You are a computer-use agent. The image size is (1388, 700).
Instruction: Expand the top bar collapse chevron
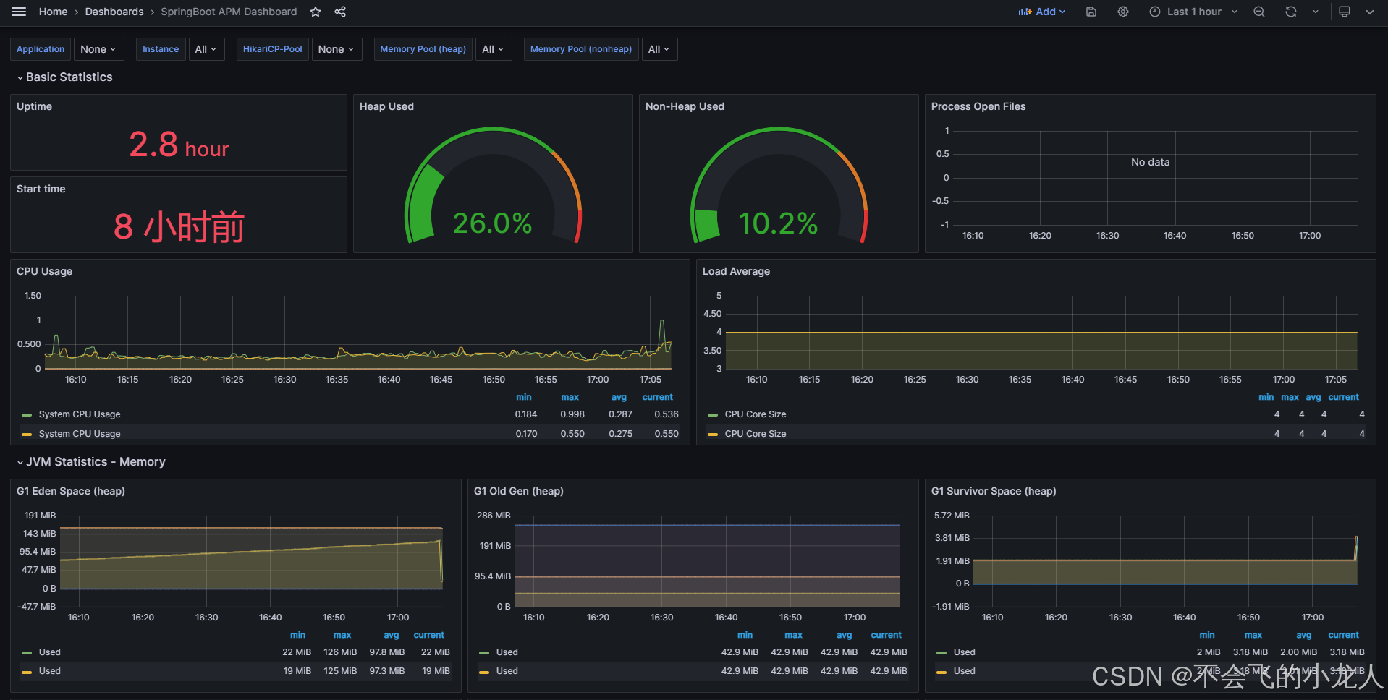(1370, 12)
